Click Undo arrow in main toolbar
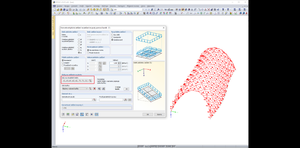Image resolution: width=300 pixels, height=148 pixels. pyautogui.click(x=81, y=9)
